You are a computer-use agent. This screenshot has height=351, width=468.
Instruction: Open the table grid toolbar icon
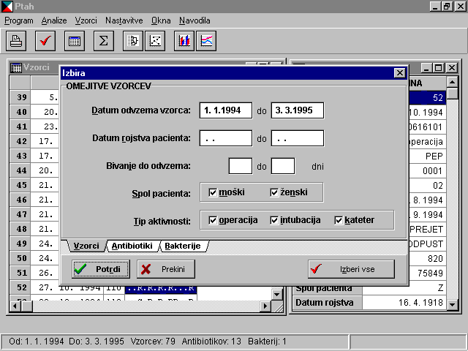(x=75, y=41)
